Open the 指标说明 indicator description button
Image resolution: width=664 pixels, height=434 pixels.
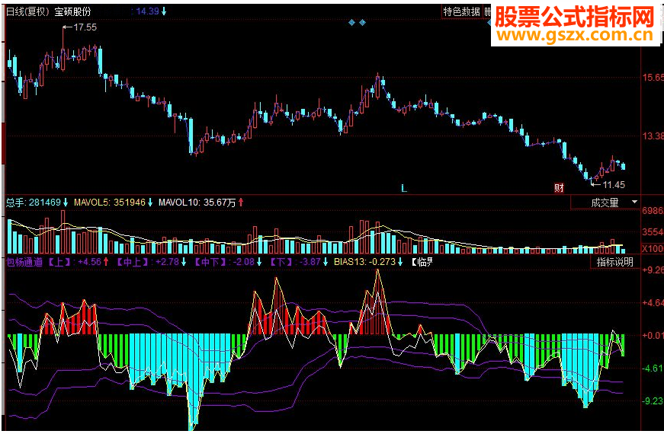(614, 262)
